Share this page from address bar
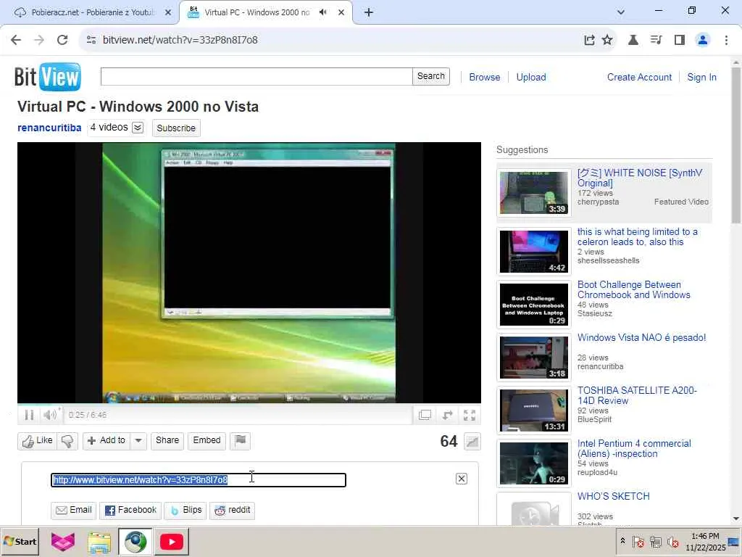The height and width of the screenshot is (557, 742). pyautogui.click(x=589, y=40)
